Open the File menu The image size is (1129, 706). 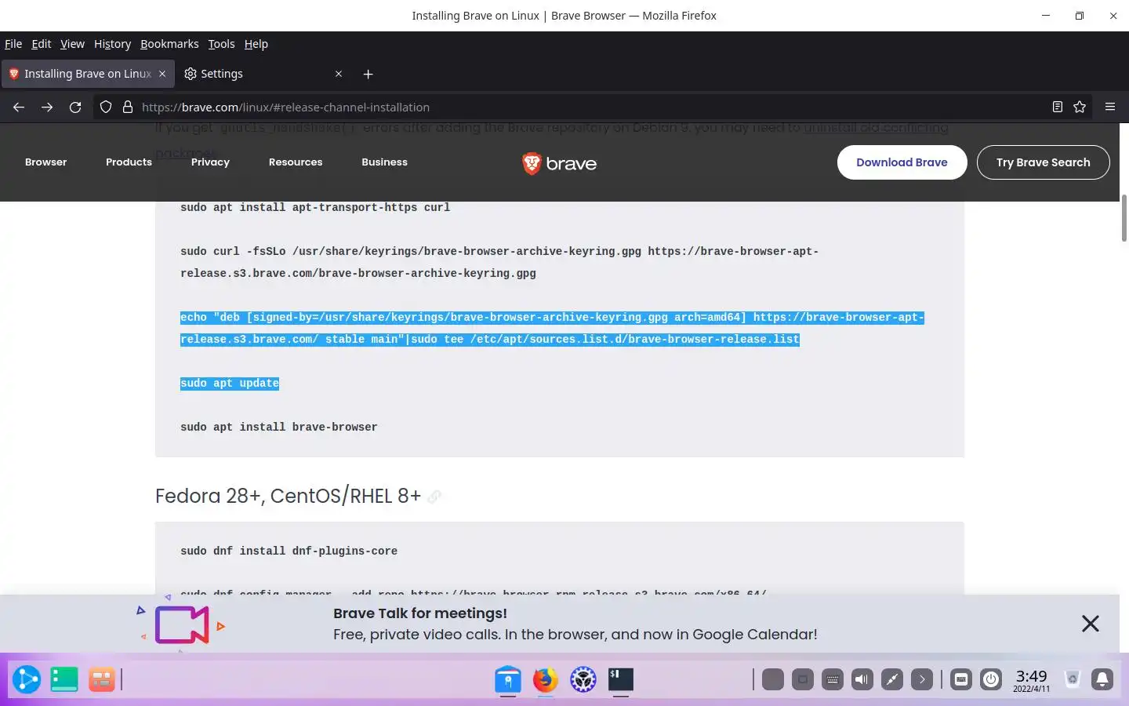(x=13, y=44)
